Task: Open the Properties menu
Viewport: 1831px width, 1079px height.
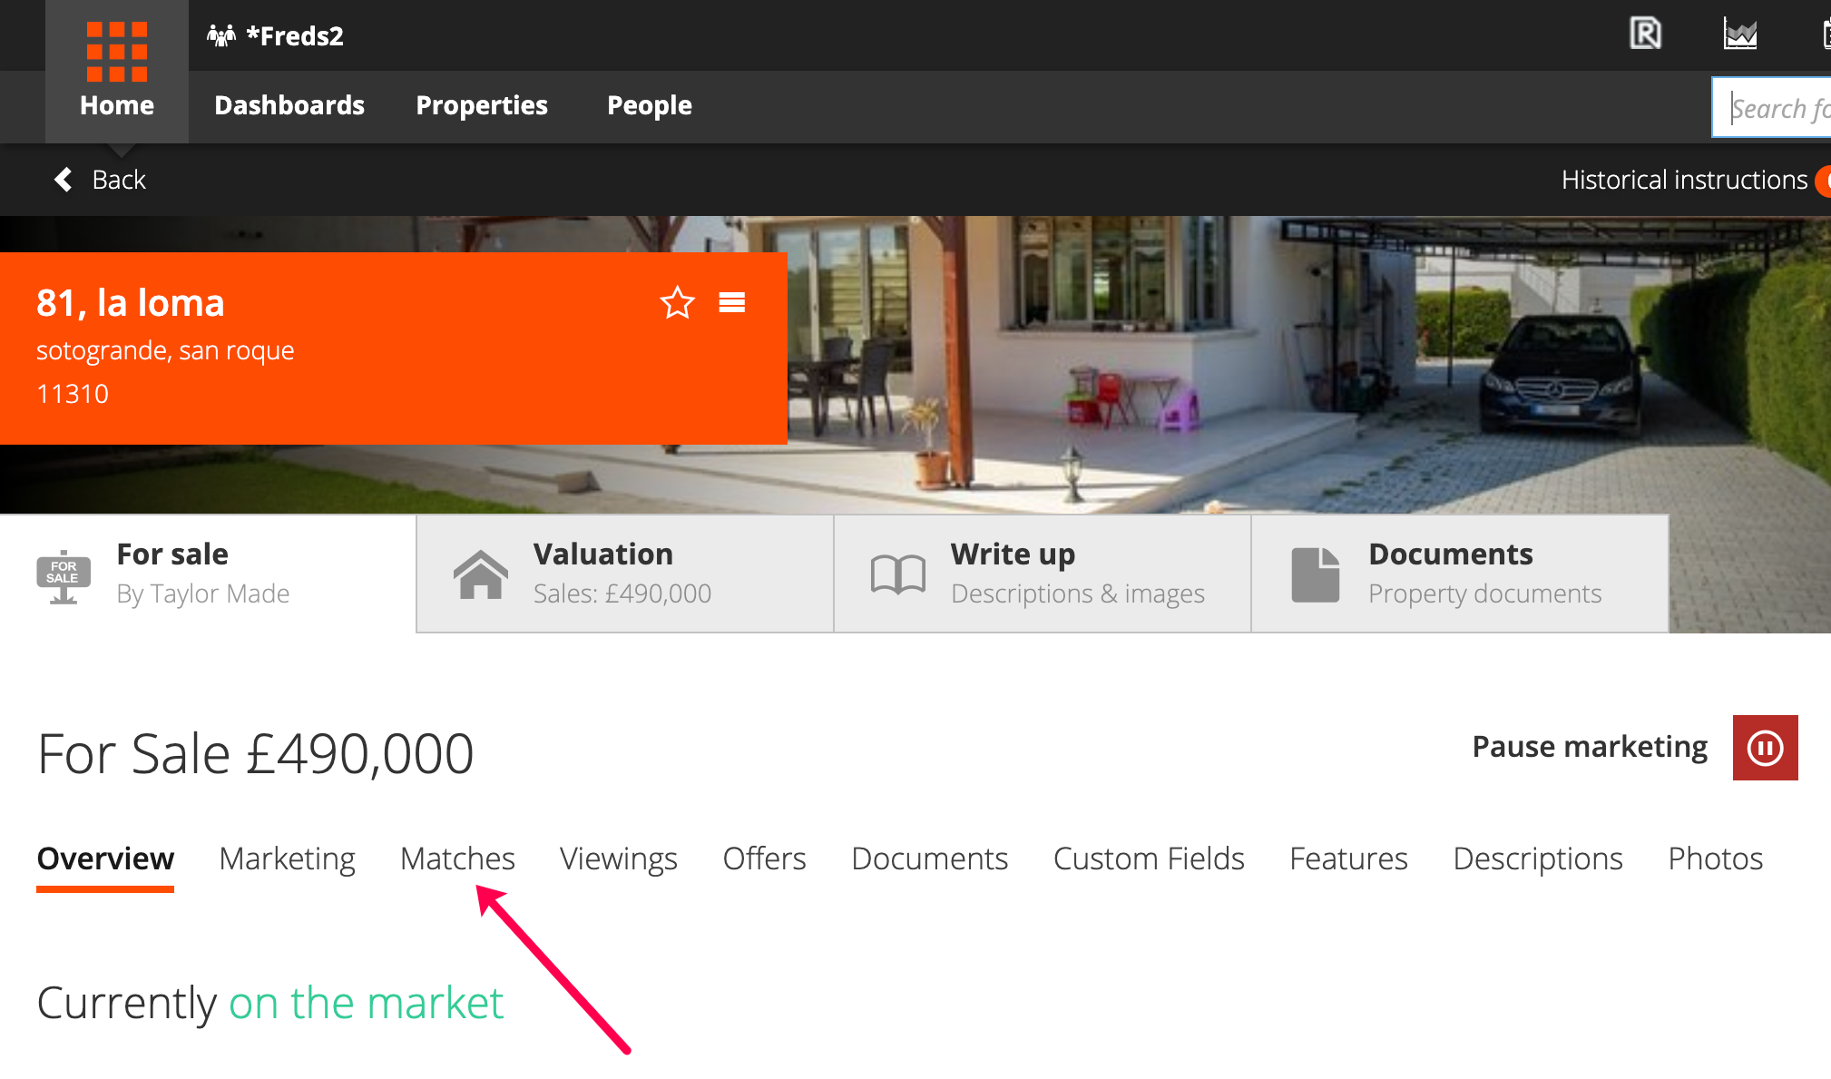Action: [x=482, y=105]
